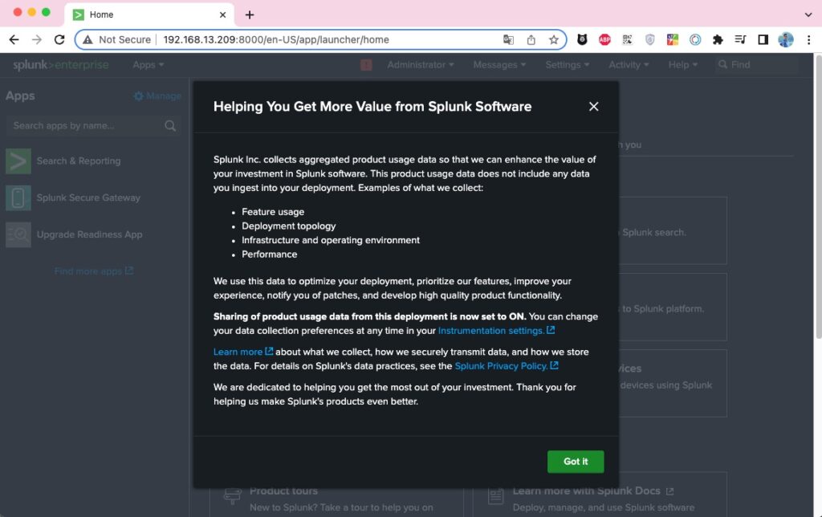Open Google Translate page icon
The image size is (822, 517).
click(x=508, y=40)
